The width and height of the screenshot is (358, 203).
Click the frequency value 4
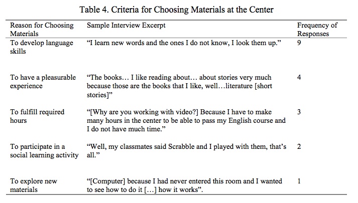point(300,78)
